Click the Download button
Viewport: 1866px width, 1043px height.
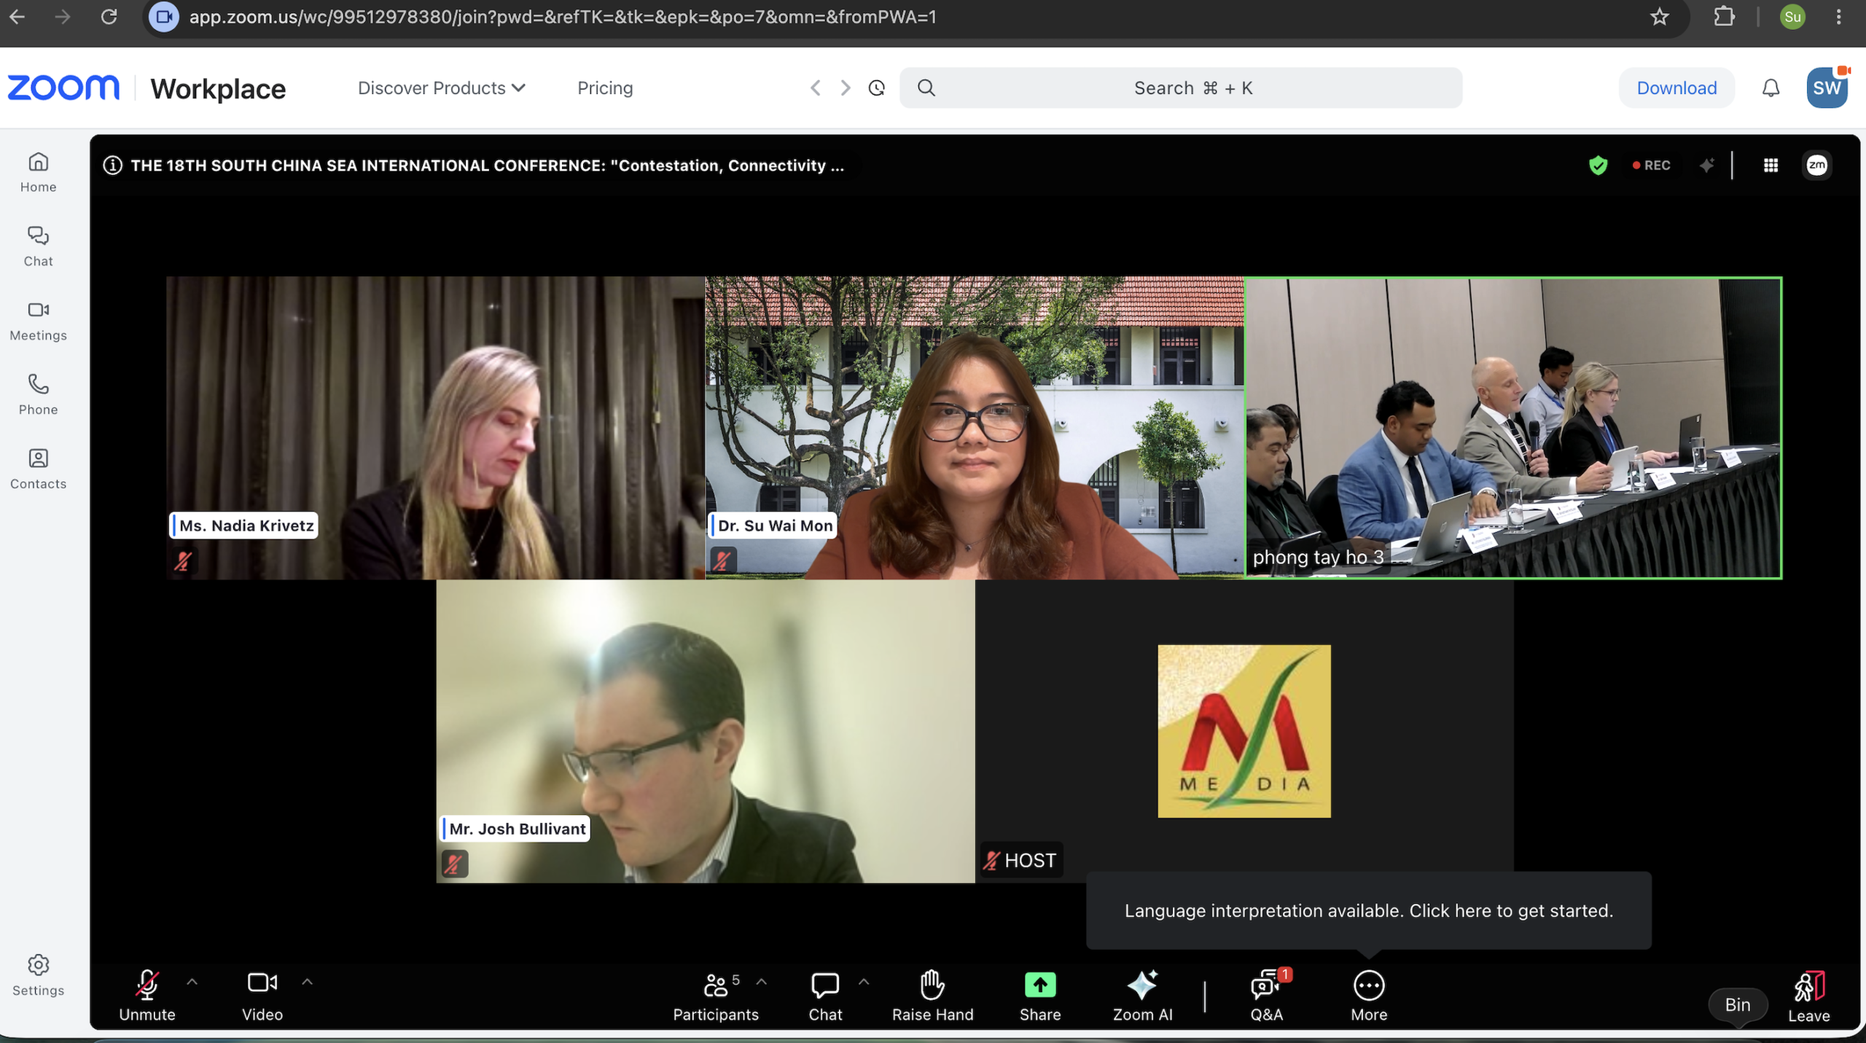1676,88
